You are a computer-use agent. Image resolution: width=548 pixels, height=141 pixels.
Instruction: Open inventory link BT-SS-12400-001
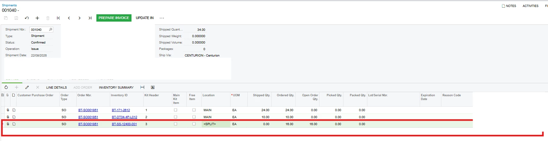[124, 124]
